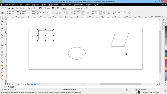Cut selection with the scissors icon
167x94 pixels.
tap(17, 8)
